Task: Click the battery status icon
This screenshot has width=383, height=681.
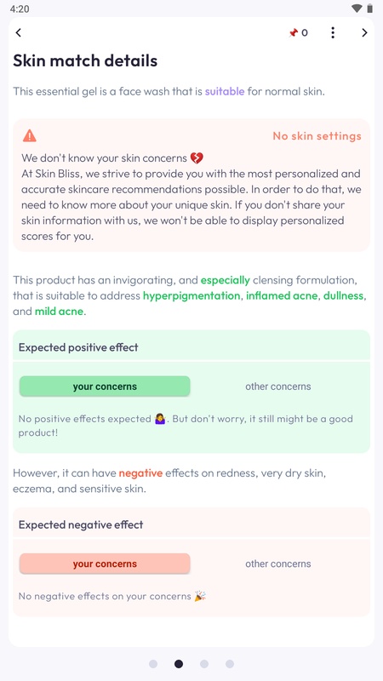Action: (369, 9)
